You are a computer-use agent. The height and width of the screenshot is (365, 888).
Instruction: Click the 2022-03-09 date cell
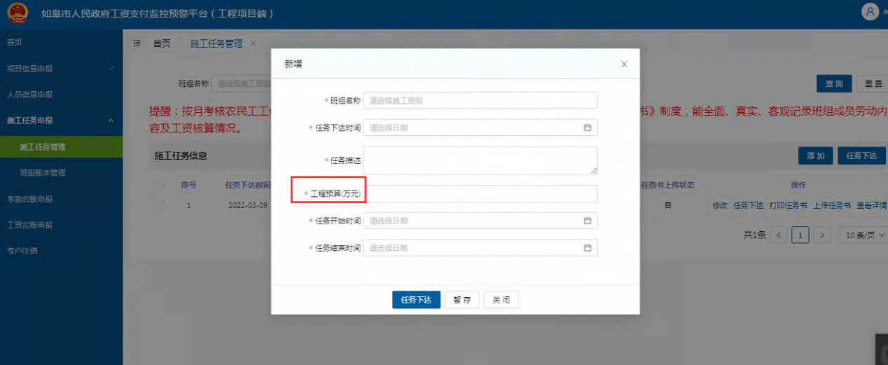[x=248, y=206]
